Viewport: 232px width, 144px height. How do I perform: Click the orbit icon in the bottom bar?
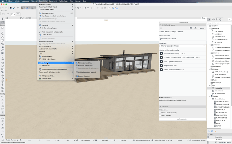15,140
